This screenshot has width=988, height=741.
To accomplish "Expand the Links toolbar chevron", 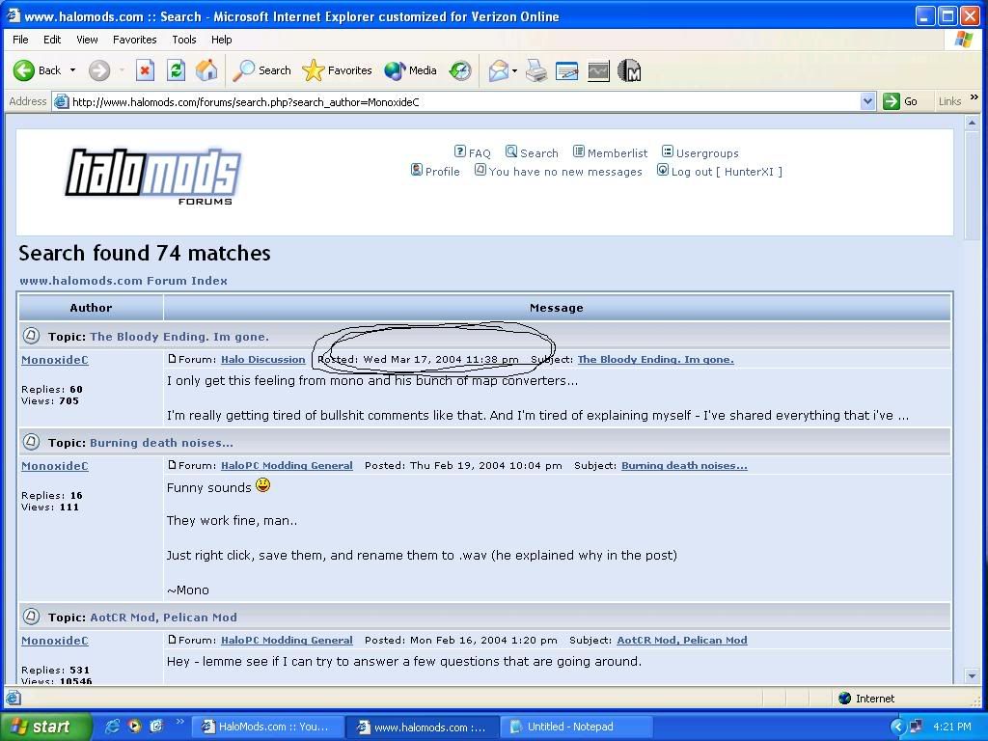I will 974,97.
